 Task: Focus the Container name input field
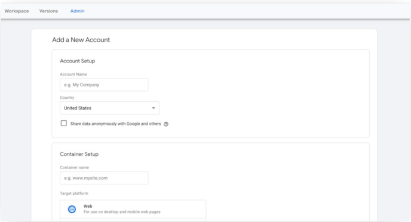104,178
